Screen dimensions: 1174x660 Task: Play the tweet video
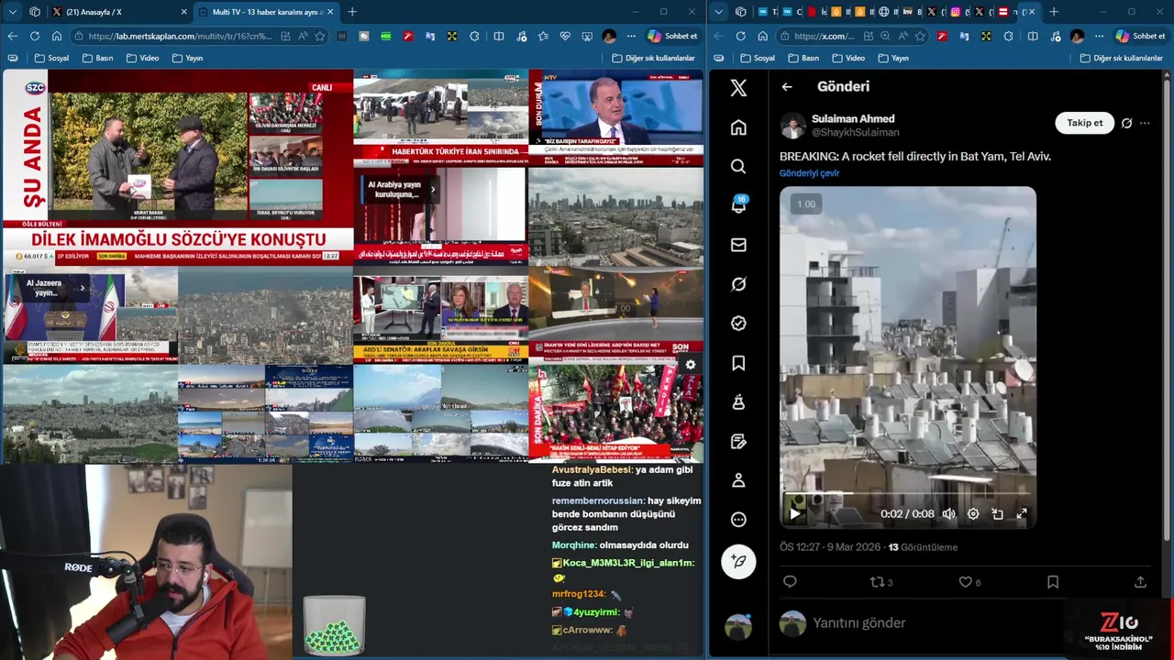[x=795, y=514]
